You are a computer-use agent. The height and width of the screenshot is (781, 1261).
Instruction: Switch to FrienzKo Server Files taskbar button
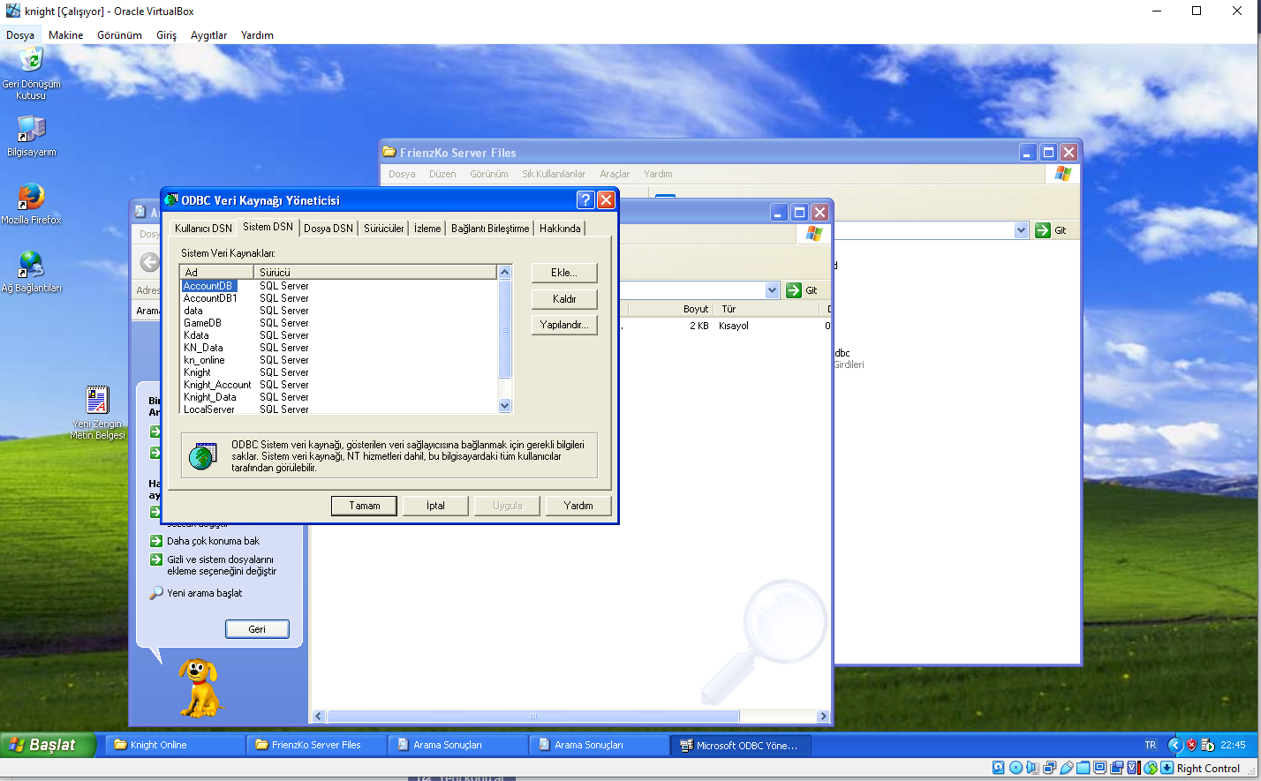[x=316, y=745]
